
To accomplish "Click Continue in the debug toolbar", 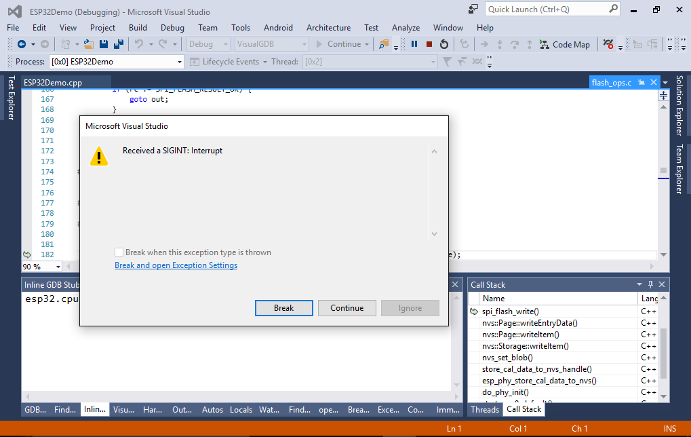I will click(339, 44).
